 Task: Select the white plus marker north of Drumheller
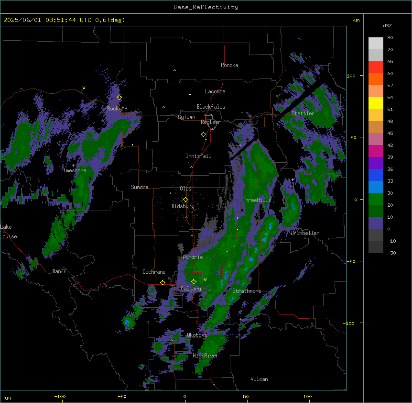[x=293, y=179]
